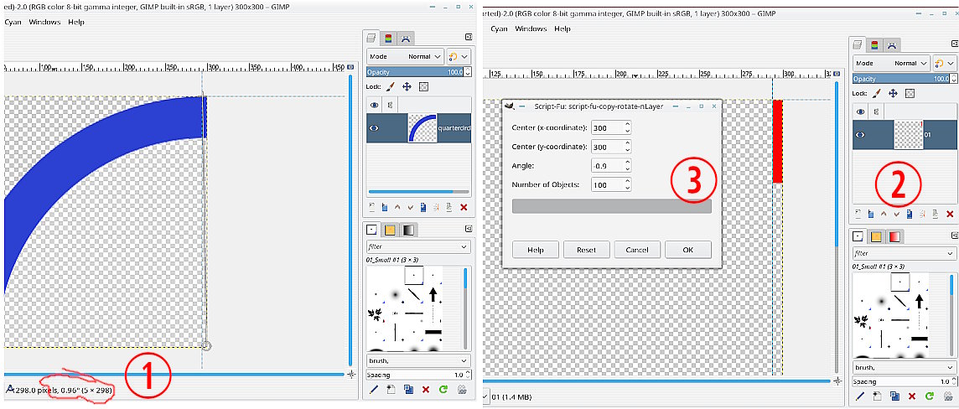The image size is (959, 409).
Task: Adjust Spacing stepper in left window
Action: [x=468, y=375]
